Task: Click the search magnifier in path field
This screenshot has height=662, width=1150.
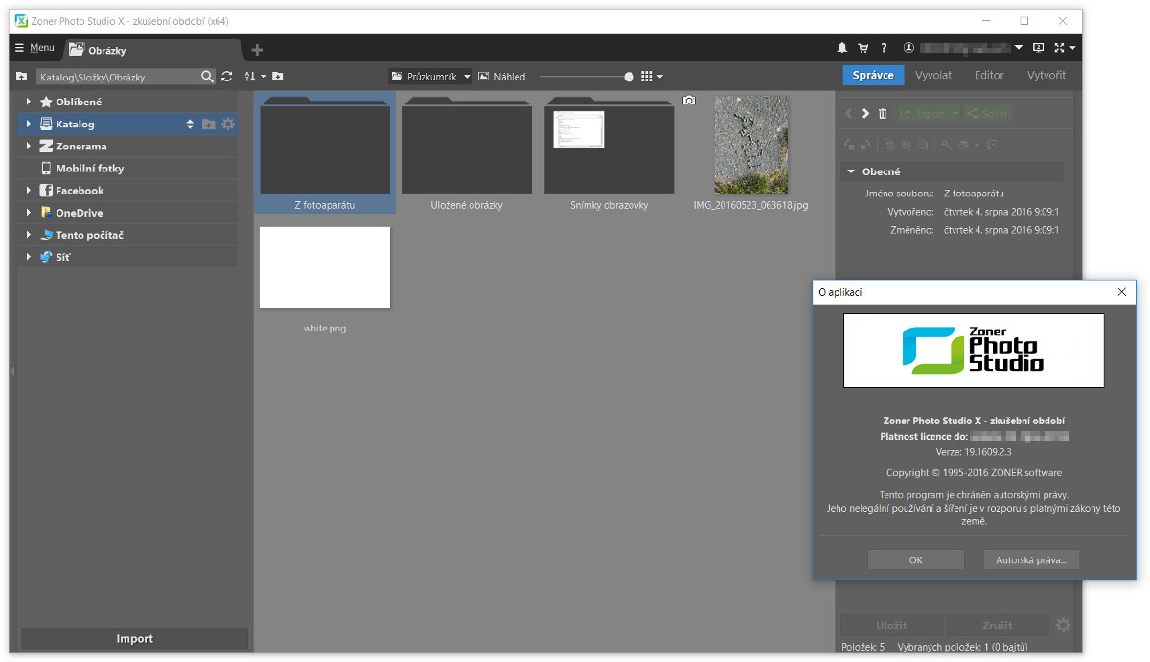Action: 208,77
